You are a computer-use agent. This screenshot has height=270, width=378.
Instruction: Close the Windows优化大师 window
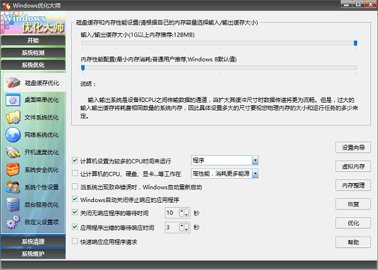370,4
